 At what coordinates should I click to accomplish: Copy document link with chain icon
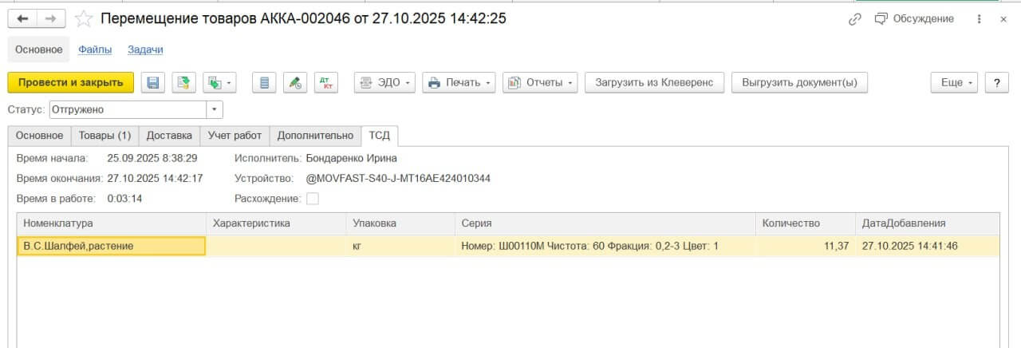click(x=855, y=19)
